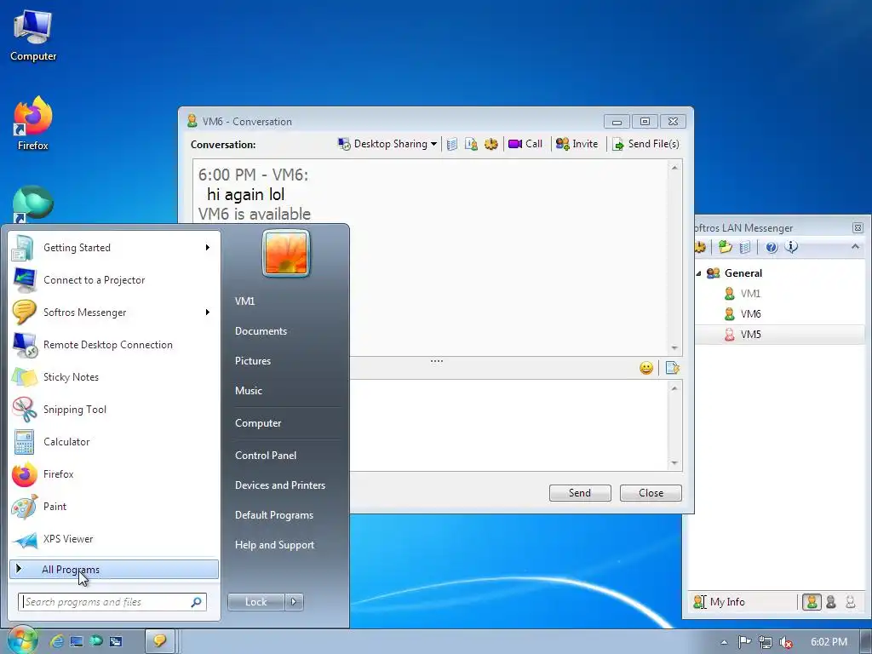Set status to Available with green icon
The height and width of the screenshot is (654, 872).
(812, 602)
